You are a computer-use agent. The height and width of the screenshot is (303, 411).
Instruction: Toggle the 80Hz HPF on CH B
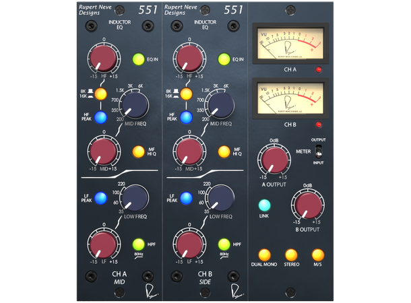224,244
